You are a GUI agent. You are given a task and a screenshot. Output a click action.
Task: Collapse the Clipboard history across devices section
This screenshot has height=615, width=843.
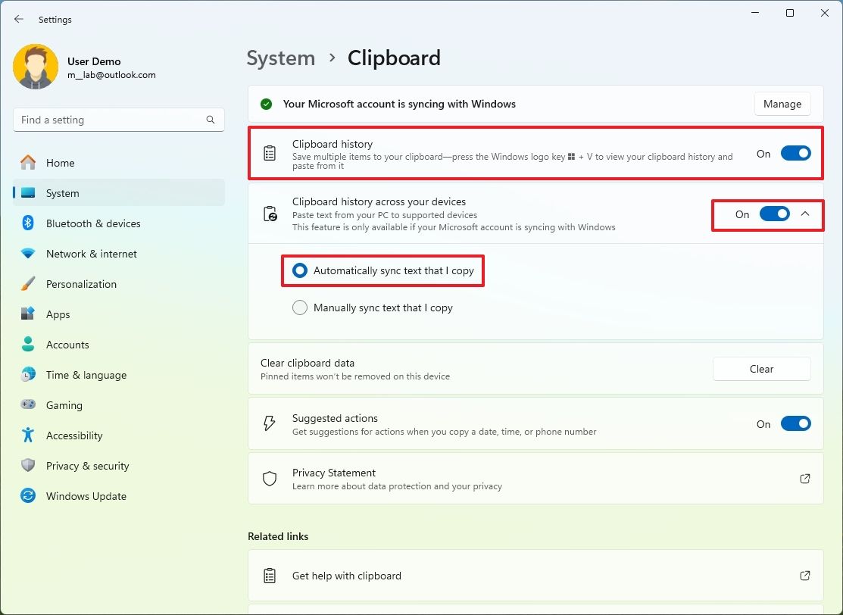click(805, 214)
